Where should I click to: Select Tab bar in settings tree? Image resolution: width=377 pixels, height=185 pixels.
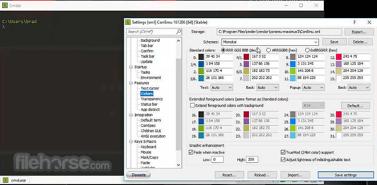point(147,46)
